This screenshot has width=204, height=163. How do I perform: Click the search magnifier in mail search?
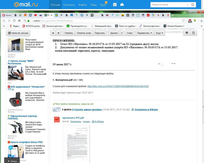193,5
